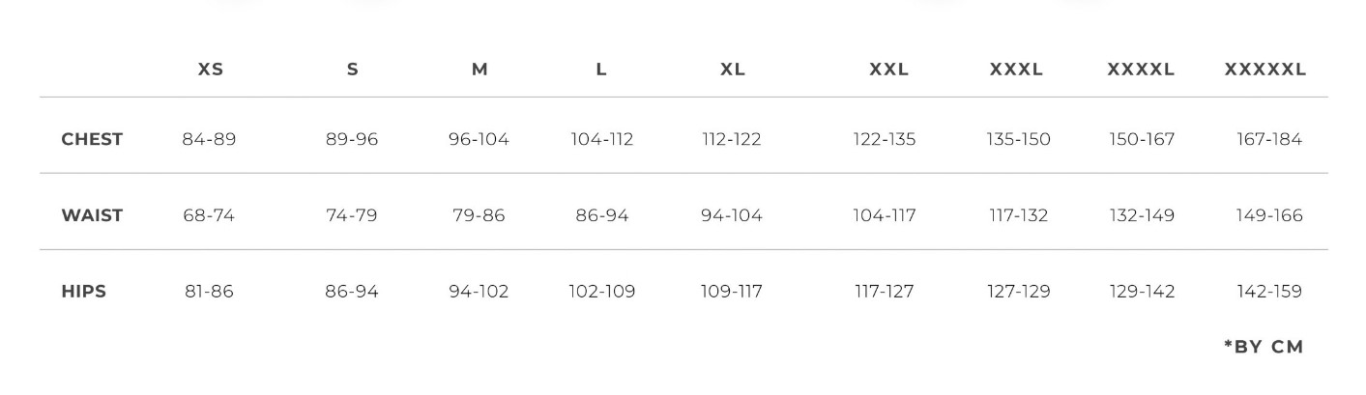Select the XXL size column header
Image resolution: width=1366 pixels, height=395 pixels.
pos(888,70)
